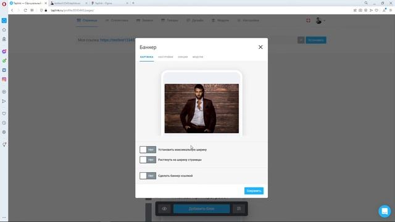This screenshot has height=222, width=395.
Task: Click the tab search magnifier icon
Action: click(366, 3)
